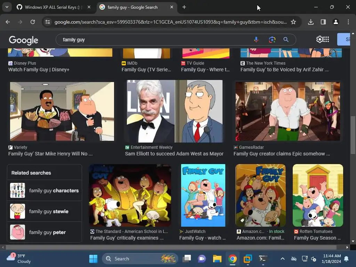
Task: Open the Windows Start menu
Action: click(93, 259)
